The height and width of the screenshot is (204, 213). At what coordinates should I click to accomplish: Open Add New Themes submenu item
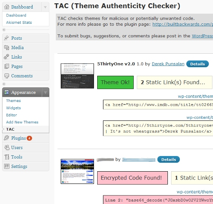tap(22, 122)
